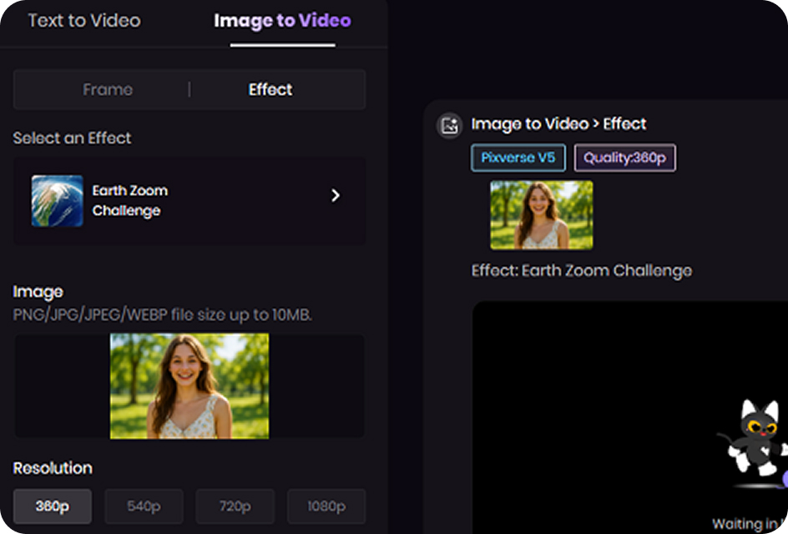Select the Effect tab
The height and width of the screenshot is (534, 788).
pyautogui.click(x=270, y=89)
